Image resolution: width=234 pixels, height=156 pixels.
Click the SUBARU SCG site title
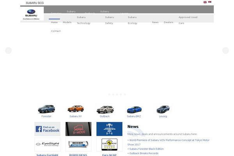coord(35,3)
